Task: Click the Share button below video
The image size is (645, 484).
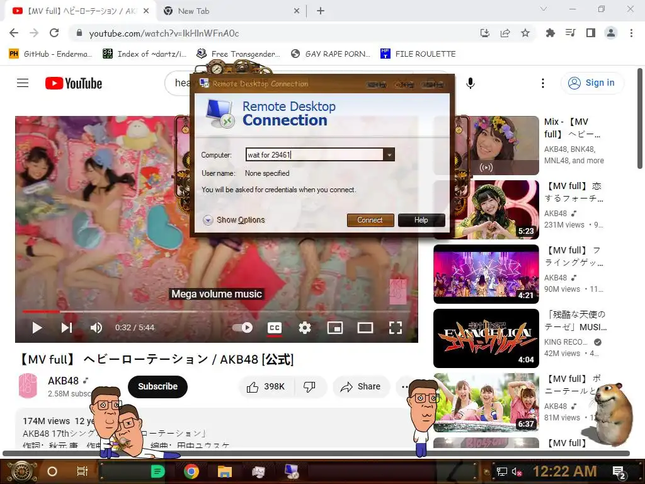Action: (361, 386)
